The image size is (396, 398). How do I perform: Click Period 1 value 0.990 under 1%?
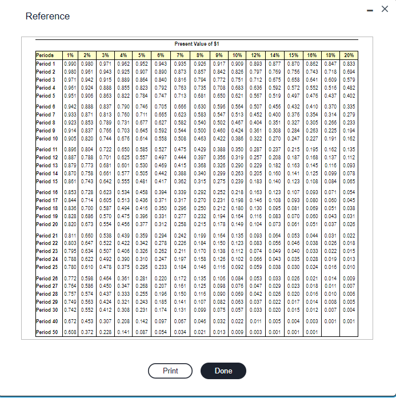(70, 64)
